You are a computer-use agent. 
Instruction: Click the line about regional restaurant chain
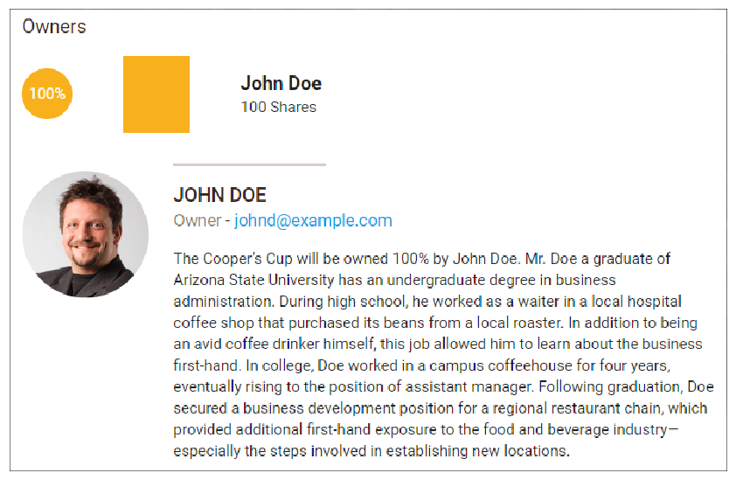[x=441, y=408]
